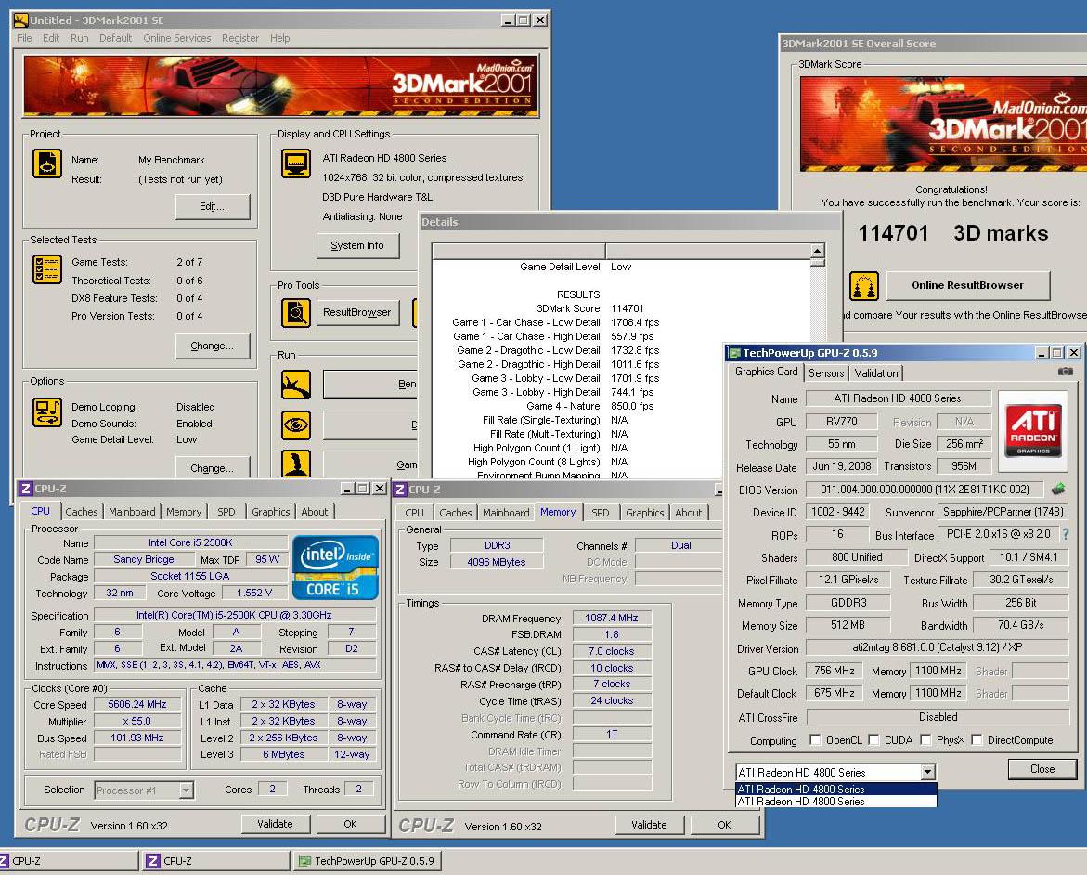Switch to Sensors tab in GPU-Z
1087x875 pixels.
pos(826,372)
